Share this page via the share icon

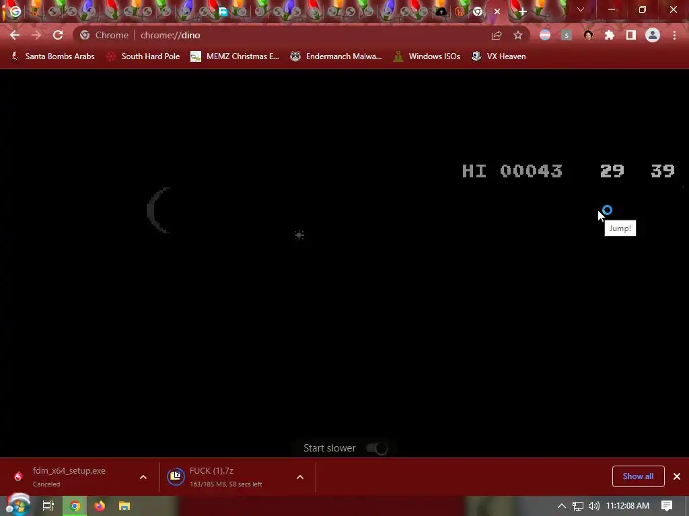coord(497,35)
